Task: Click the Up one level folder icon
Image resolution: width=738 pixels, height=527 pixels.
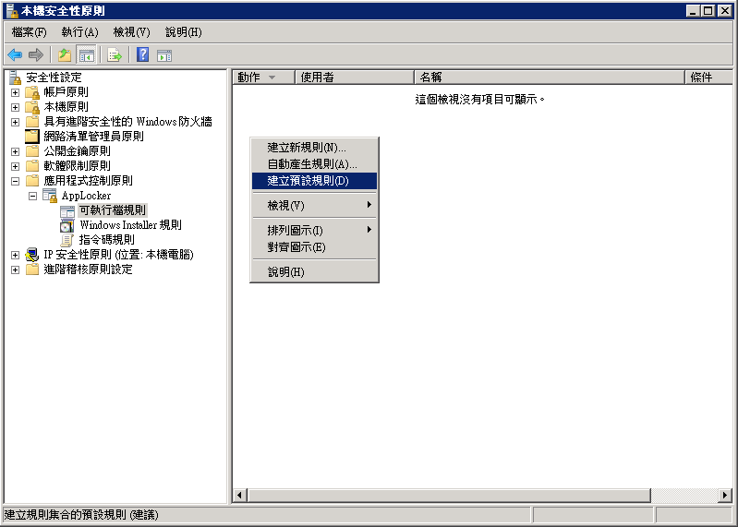Action: 65,55
